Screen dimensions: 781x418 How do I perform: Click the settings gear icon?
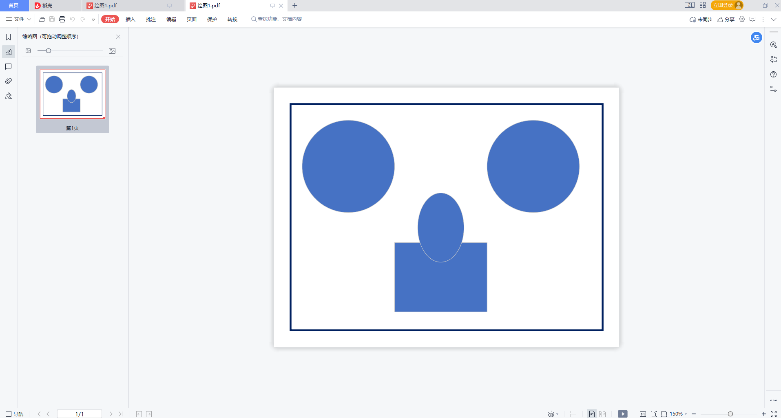tap(742, 19)
